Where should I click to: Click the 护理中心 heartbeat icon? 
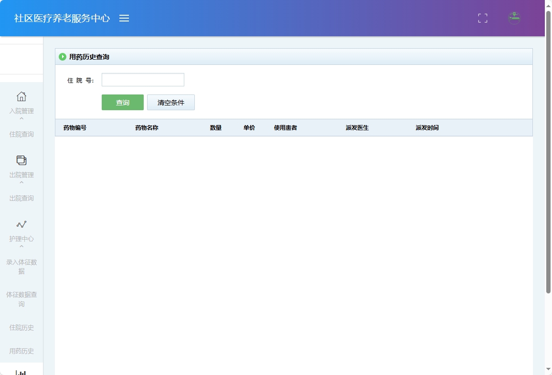[x=21, y=224]
